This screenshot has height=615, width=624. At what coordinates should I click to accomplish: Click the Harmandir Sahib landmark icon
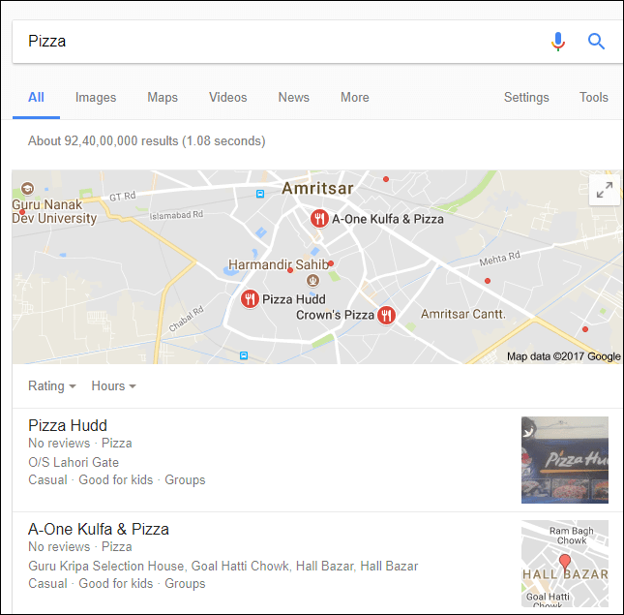click(312, 280)
